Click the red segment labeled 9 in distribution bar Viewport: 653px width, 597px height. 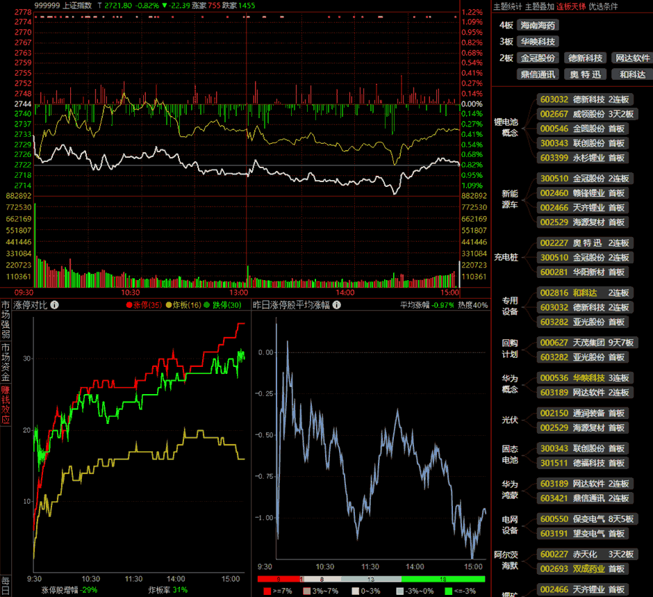(x=279, y=579)
